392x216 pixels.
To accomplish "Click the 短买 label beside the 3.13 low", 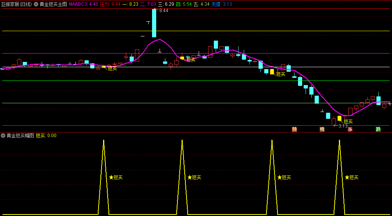I will pos(348,121).
